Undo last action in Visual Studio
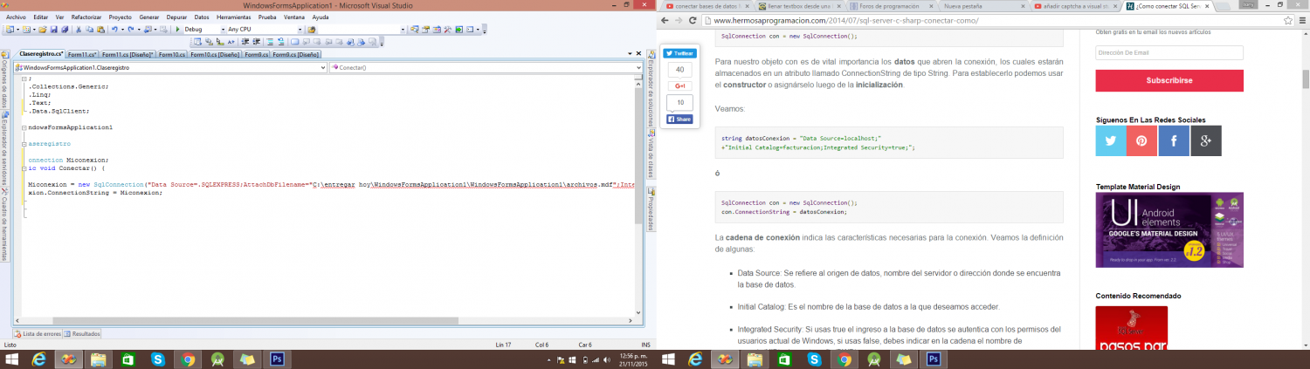 114,30
